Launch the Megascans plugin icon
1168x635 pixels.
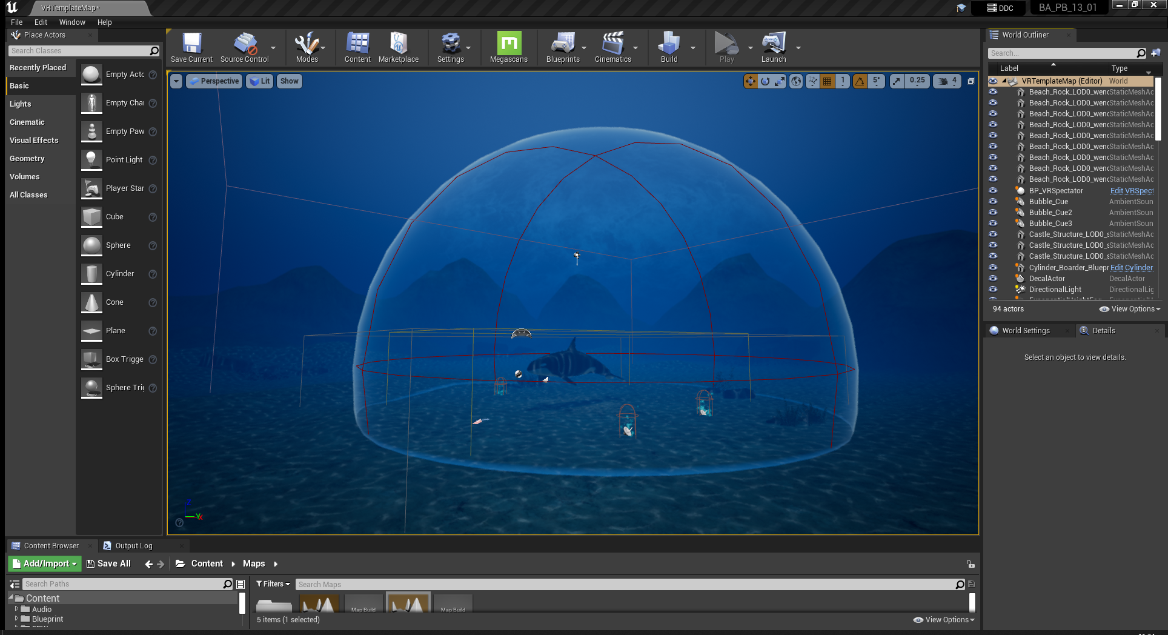pyautogui.click(x=509, y=47)
